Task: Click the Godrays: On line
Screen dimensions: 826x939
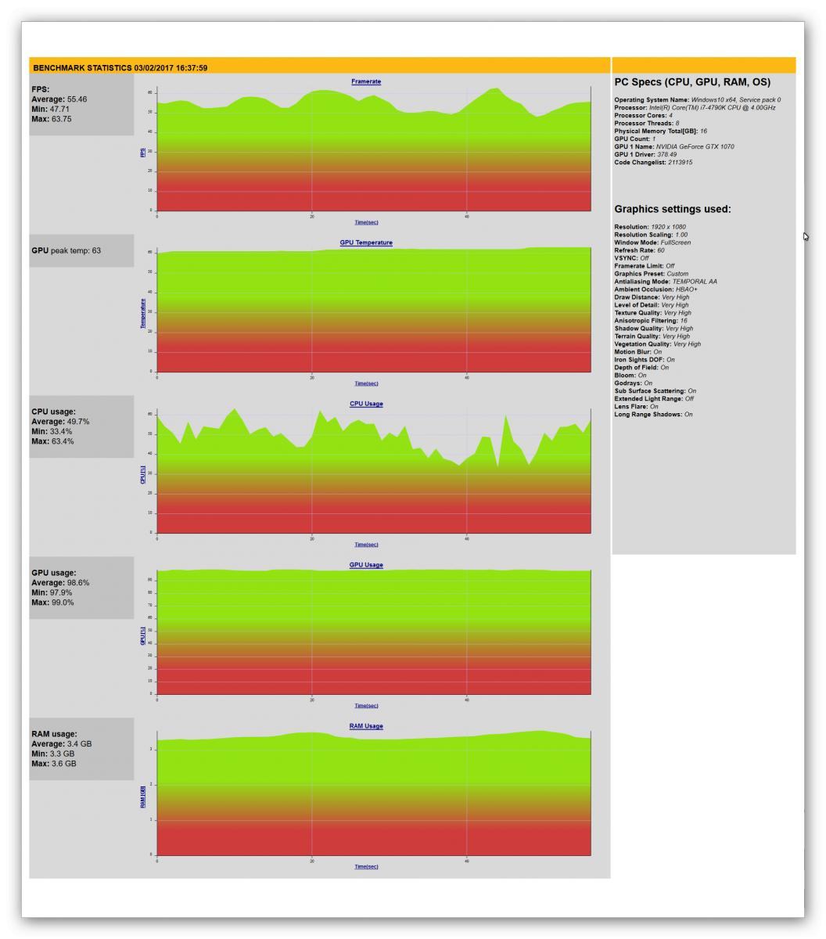Action: coord(634,383)
